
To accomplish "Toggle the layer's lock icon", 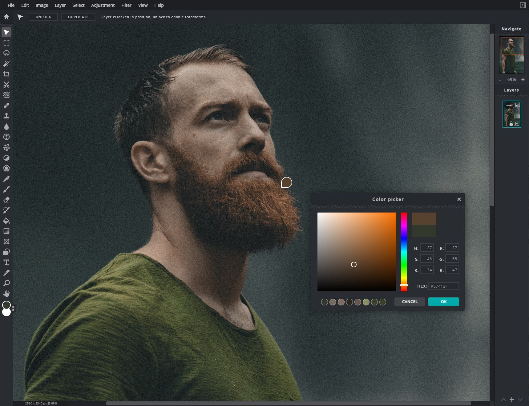I will click(511, 124).
